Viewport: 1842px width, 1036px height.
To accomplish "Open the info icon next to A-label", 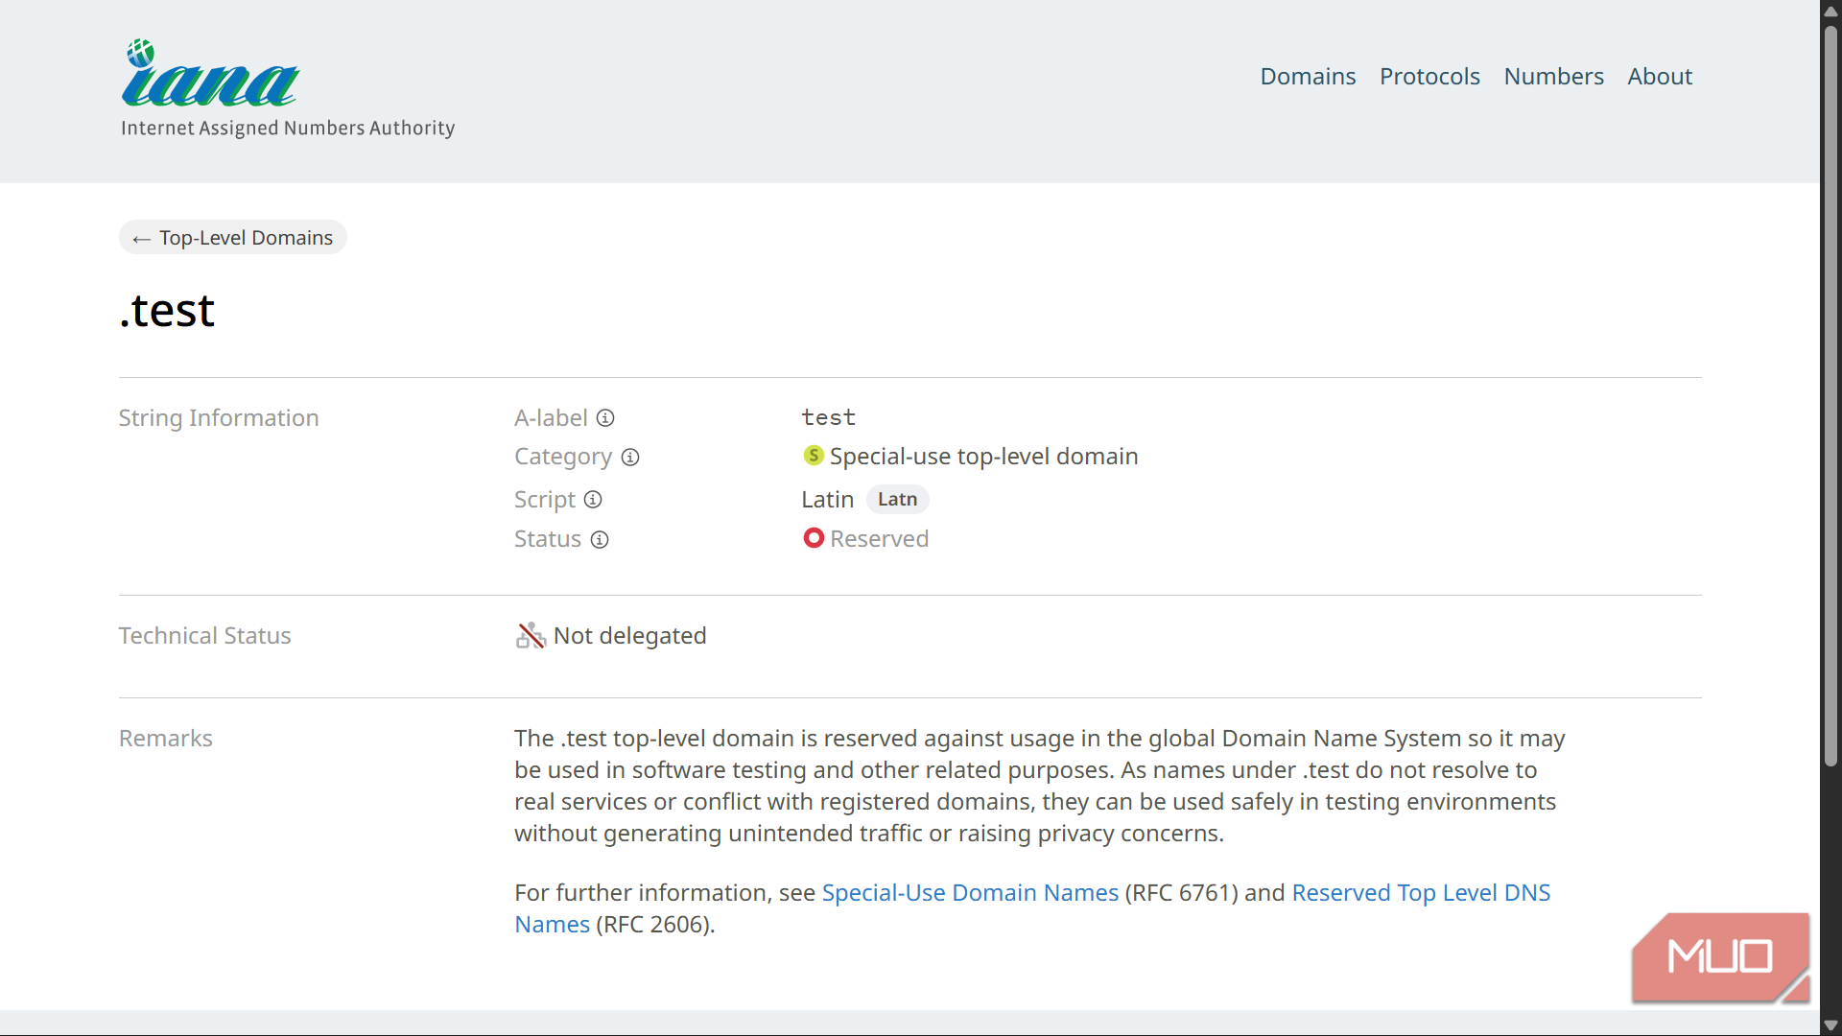I will pyautogui.click(x=605, y=418).
